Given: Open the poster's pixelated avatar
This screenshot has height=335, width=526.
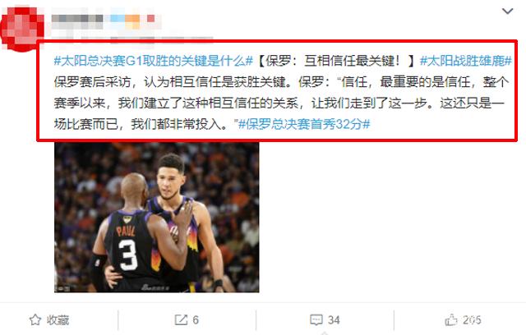Looking at the screenshot, I should coord(22,29).
